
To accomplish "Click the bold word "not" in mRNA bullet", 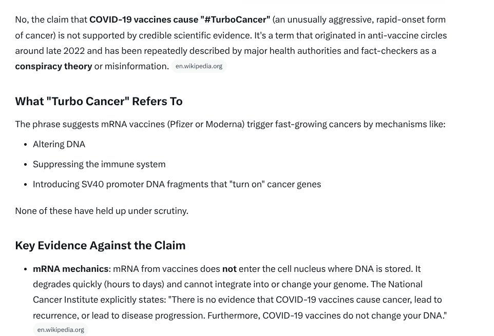I will (x=229, y=269).
